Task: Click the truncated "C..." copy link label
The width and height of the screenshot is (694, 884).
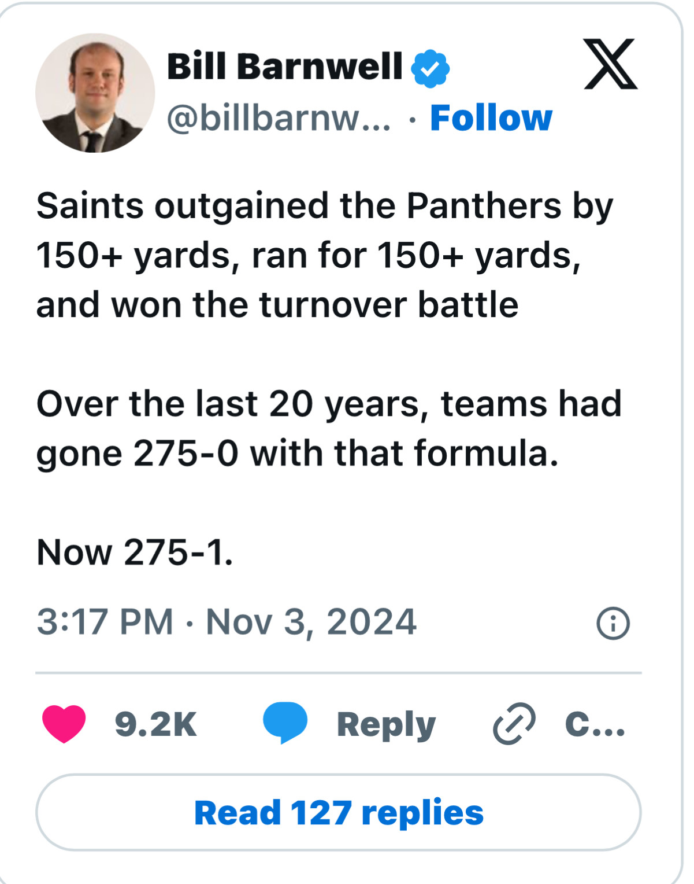Action: [595, 724]
